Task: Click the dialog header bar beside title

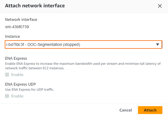Action: click(x=110, y=6)
